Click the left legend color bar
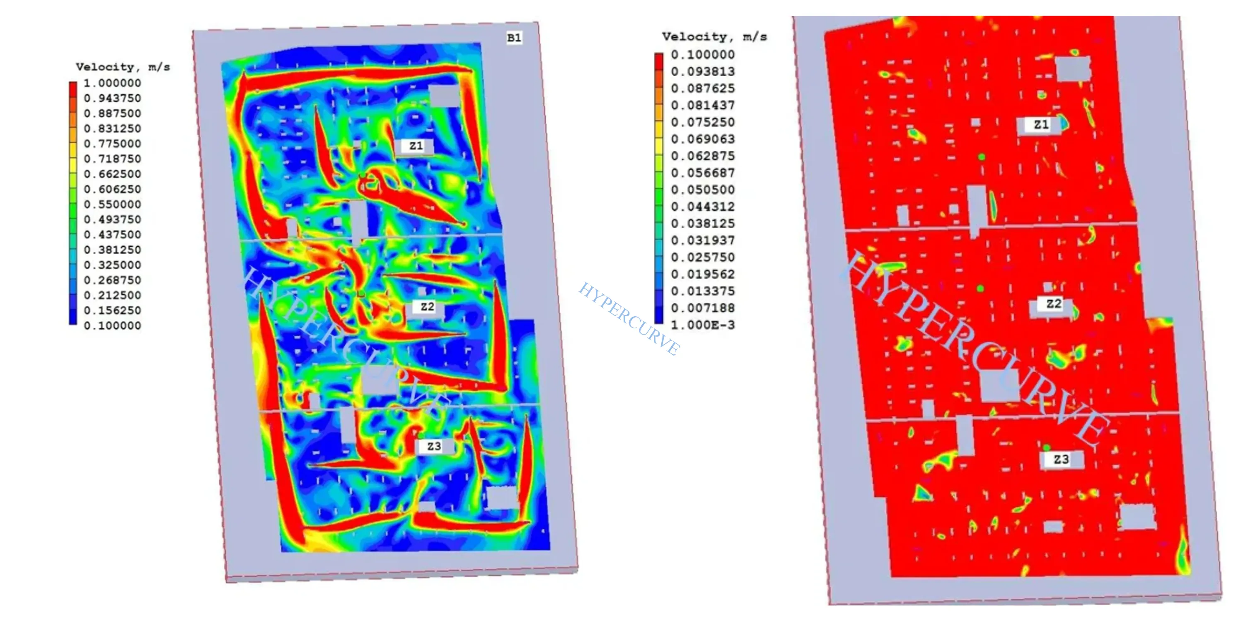Screen dimensions: 1243x621 click(x=73, y=203)
